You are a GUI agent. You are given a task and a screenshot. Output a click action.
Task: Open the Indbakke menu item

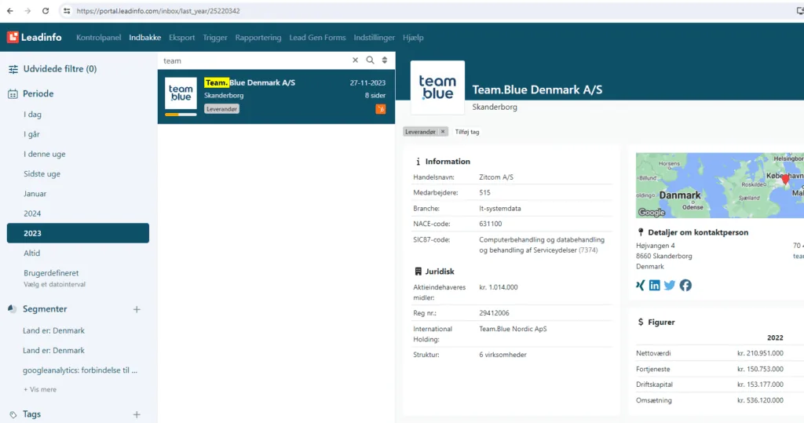(144, 38)
